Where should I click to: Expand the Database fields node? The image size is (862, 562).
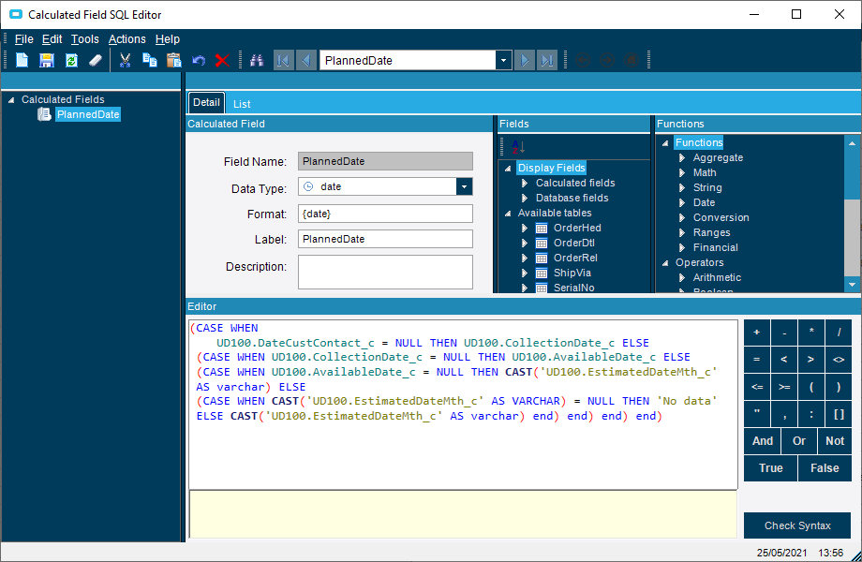pyautogui.click(x=525, y=198)
